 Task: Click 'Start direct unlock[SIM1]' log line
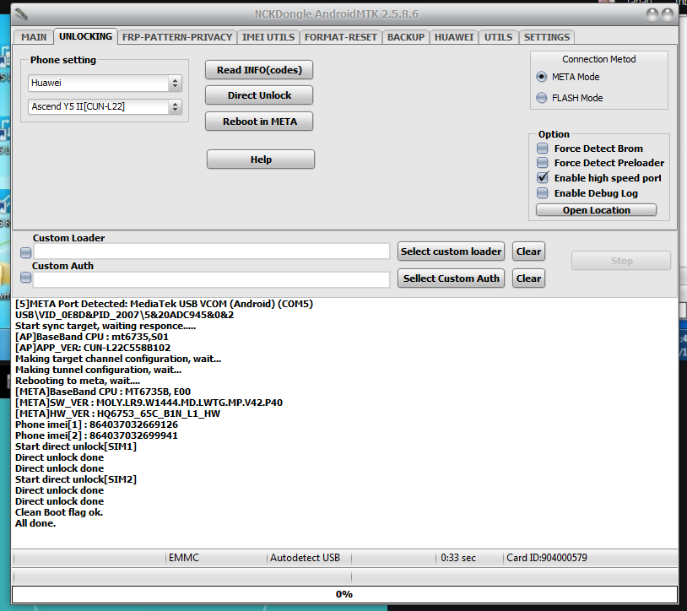click(76, 446)
